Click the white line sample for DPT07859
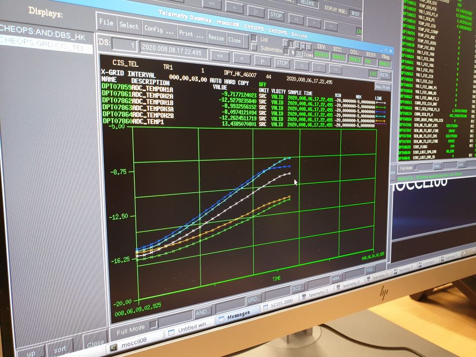This screenshot has width=476, height=357. point(381,103)
